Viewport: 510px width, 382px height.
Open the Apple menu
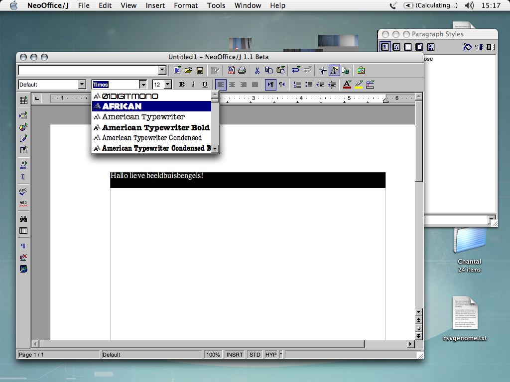(13, 5)
